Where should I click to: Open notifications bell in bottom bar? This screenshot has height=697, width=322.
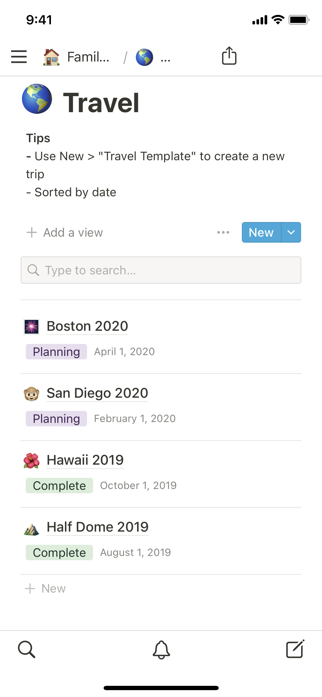point(161,650)
